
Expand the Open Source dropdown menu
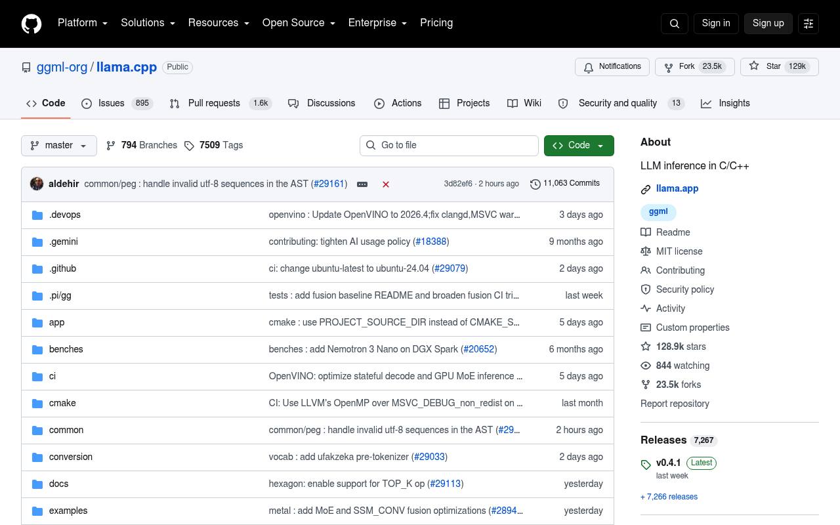[299, 23]
